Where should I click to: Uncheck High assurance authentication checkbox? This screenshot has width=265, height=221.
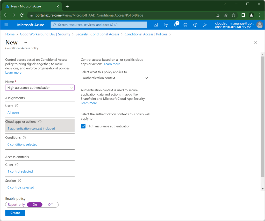pos(83,126)
